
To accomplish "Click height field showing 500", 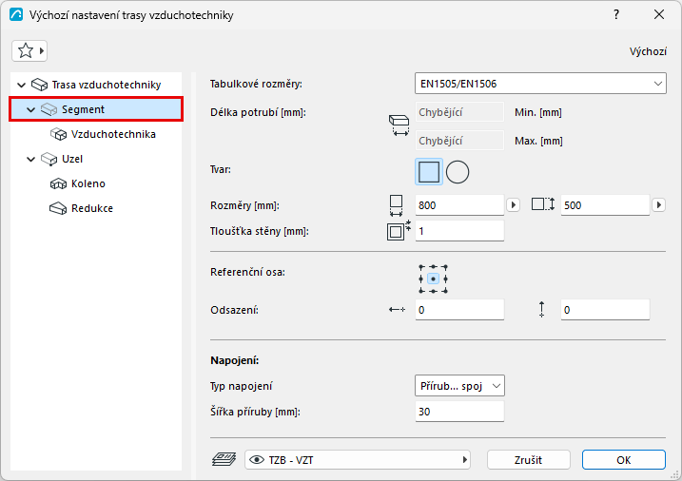I will [605, 205].
